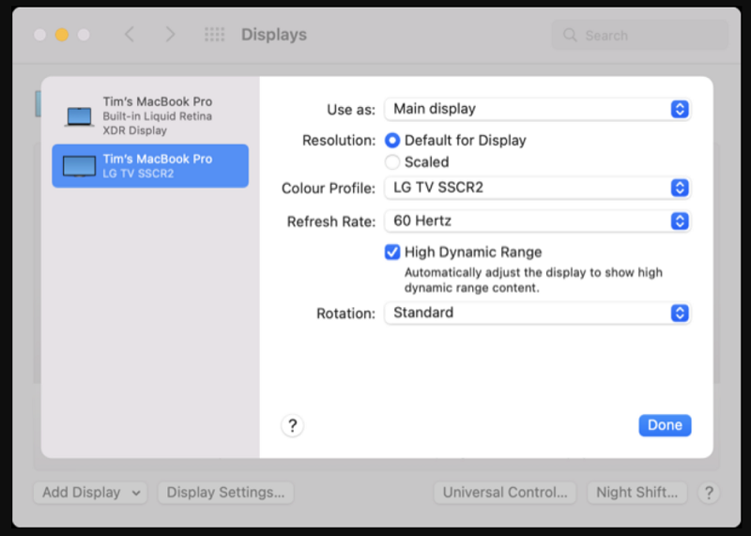Image resolution: width=751 pixels, height=536 pixels.
Task: Open the show-all preferences grid icon
Action: click(x=214, y=35)
